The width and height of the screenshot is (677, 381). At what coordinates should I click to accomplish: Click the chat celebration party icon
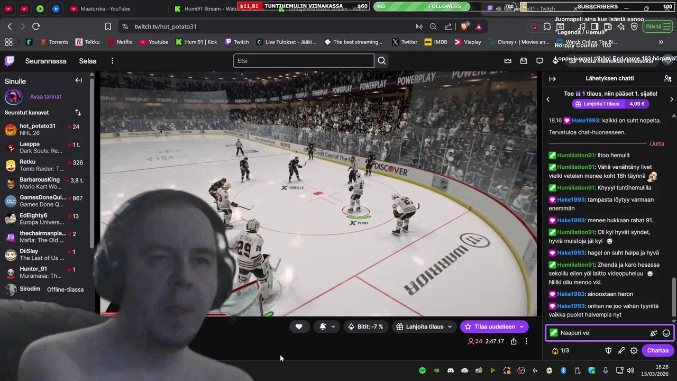[654, 333]
